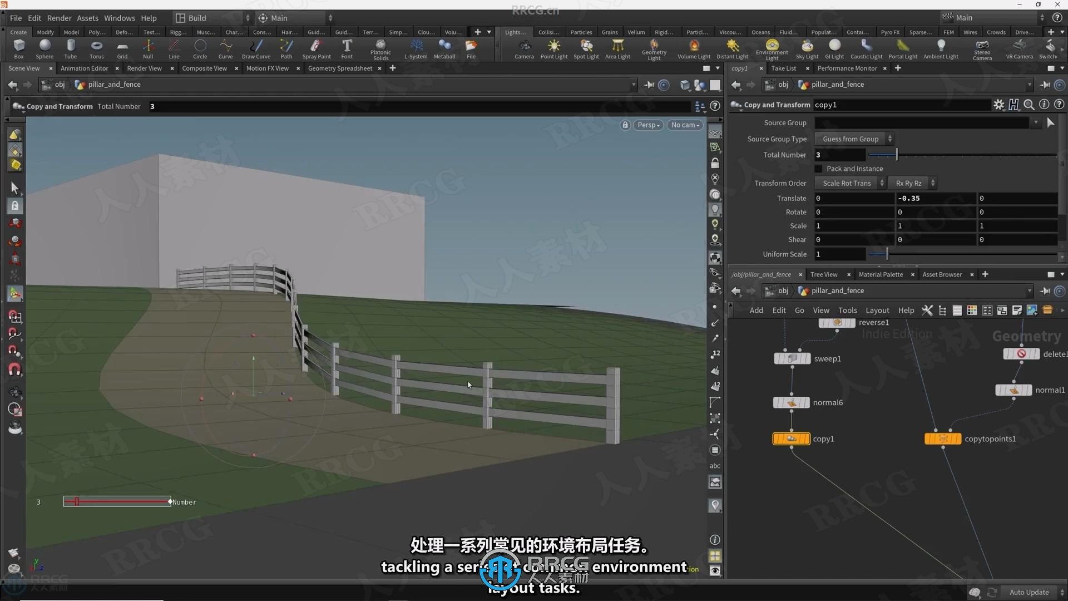Select the normal1 node in network

coord(1013,390)
